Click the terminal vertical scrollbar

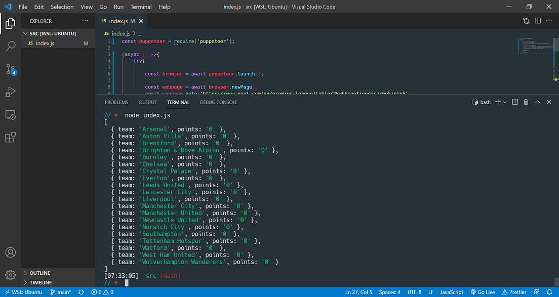click(x=557, y=282)
